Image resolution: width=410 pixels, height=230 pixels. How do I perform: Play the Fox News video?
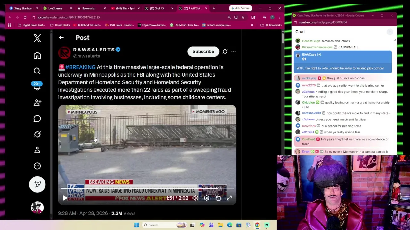65,198
